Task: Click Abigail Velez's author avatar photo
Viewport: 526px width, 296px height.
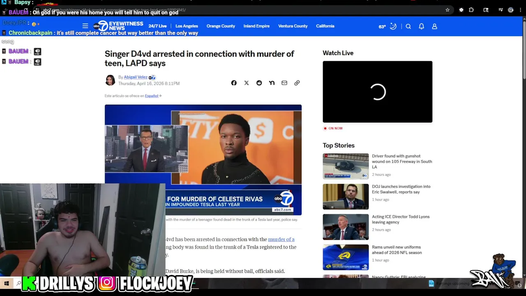Action: coord(110,80)
